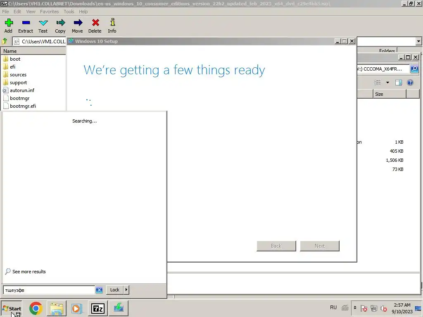The image size is (423, 317).
Task: Open the Tools menu
Action: (69, 12)
